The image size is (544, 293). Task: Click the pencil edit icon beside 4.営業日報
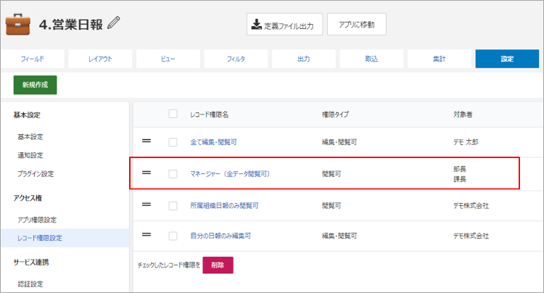(113, 23)
